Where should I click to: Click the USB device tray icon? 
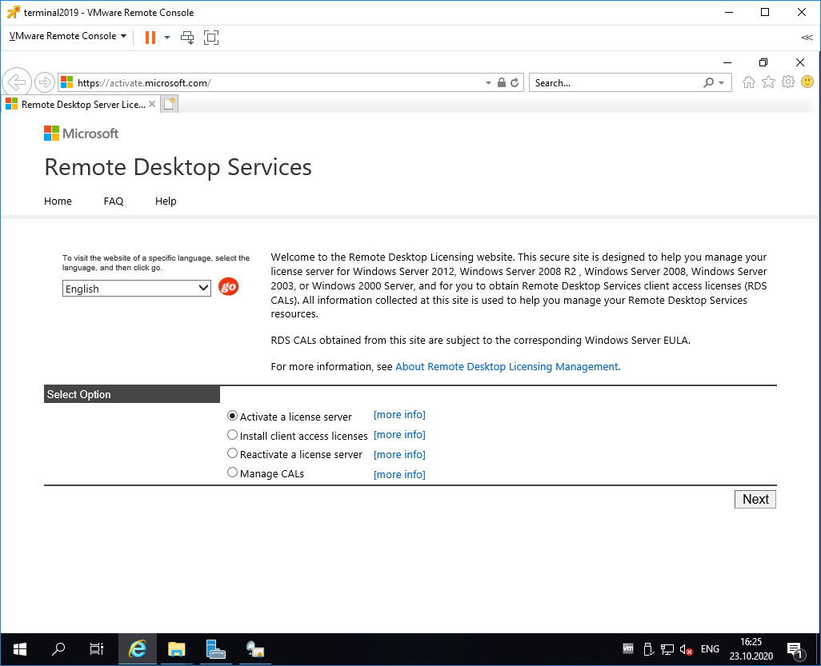(647, 649)
